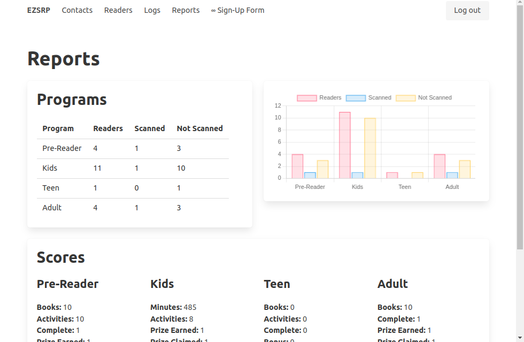Click the Adult Scanned blue bar
524x342 pixels.
[x=452, y=176]
